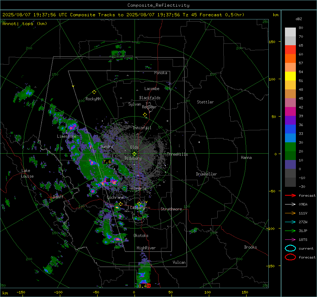317x297 pixels.
Task: Click the 'Annot: tops (km)' label
Action: point(25,24)
